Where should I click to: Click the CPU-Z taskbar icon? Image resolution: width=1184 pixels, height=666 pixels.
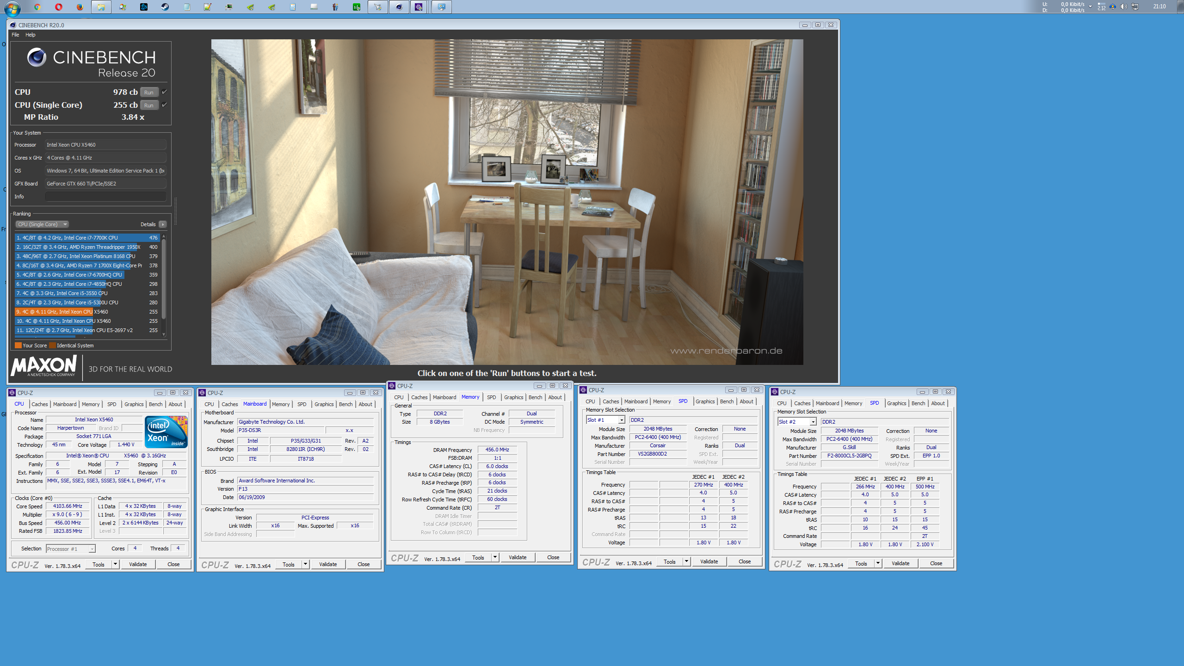[419, 7]
